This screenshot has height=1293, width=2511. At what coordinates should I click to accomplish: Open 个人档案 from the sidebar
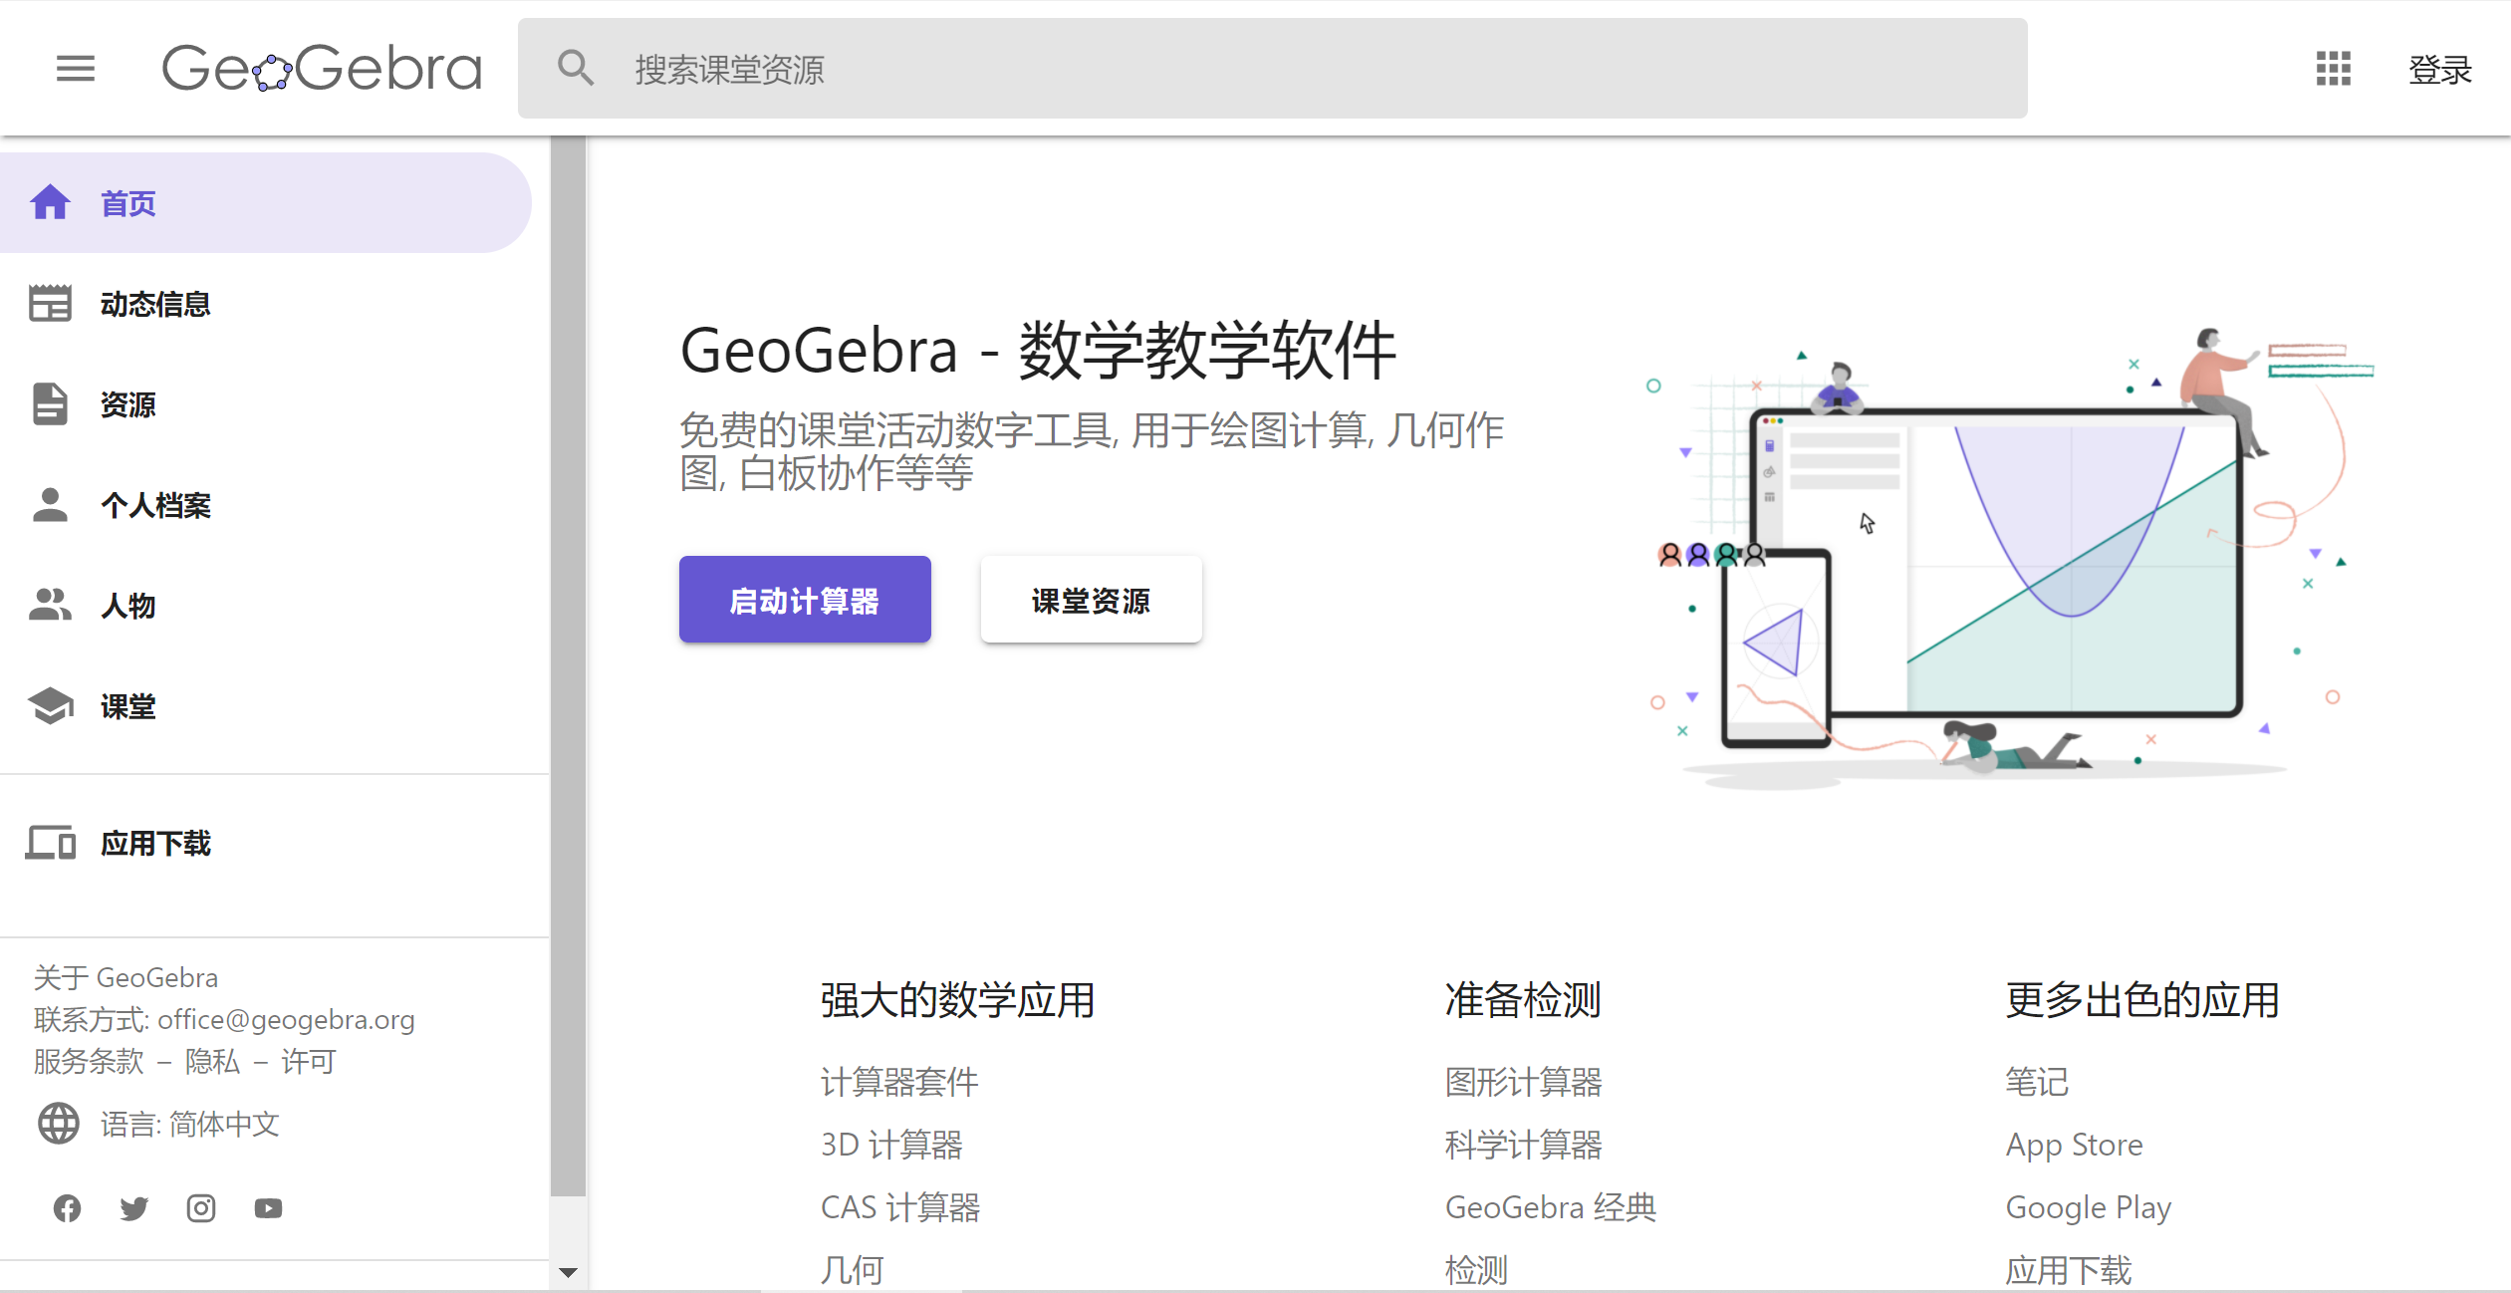coord(155,505)
